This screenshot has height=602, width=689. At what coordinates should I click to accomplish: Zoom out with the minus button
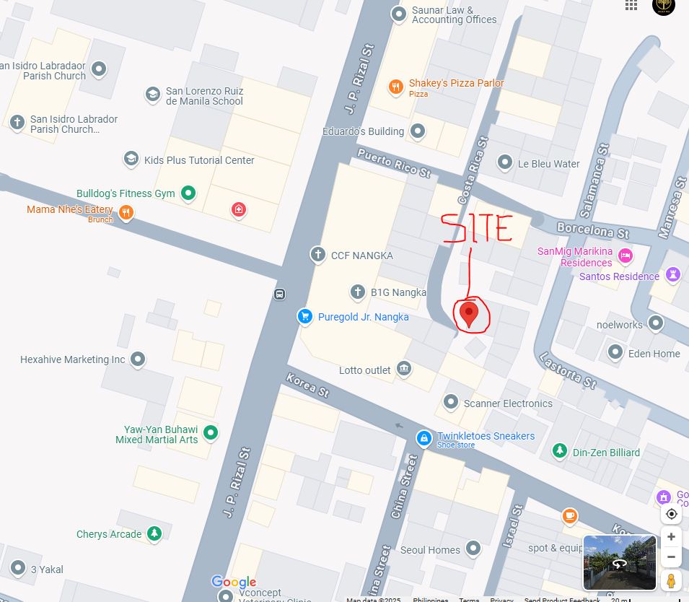click(x=672, y=557)
